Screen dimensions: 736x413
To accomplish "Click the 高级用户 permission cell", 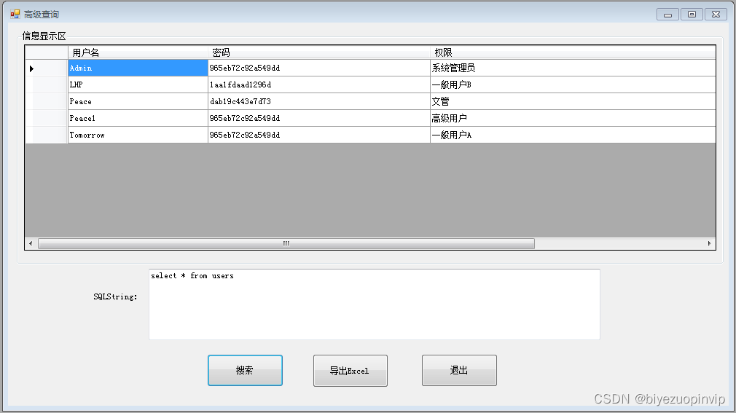I will [x=573, y=118].
